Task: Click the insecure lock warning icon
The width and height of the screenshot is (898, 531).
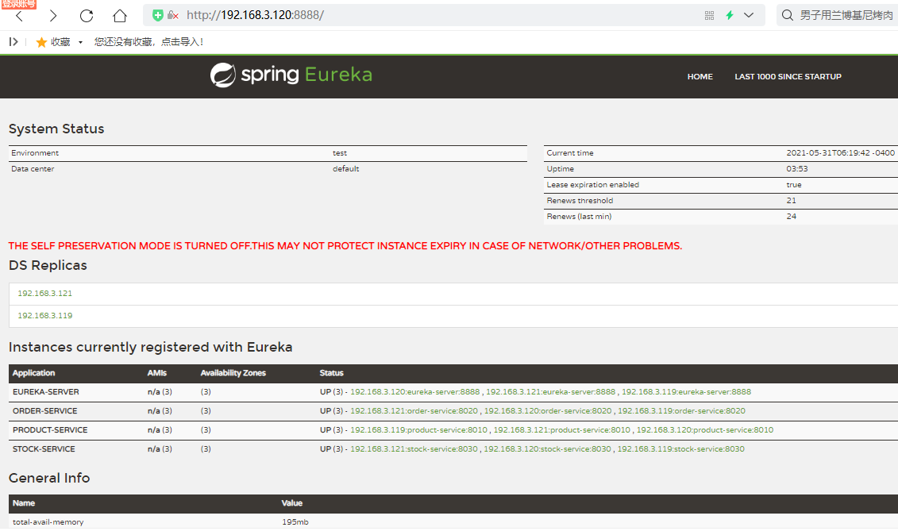Action: pyautogui.click(x=172, y=15)
